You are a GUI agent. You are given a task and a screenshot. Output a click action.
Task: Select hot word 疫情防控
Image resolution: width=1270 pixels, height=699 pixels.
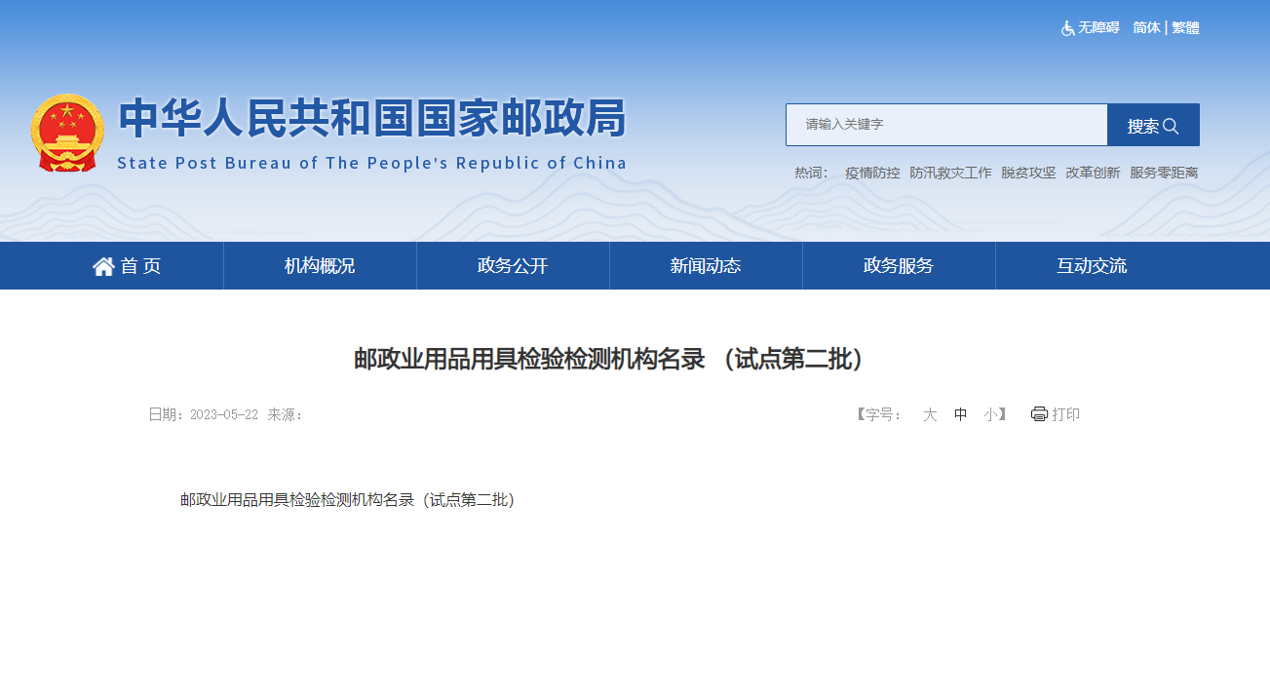click(x=872, y=173)
